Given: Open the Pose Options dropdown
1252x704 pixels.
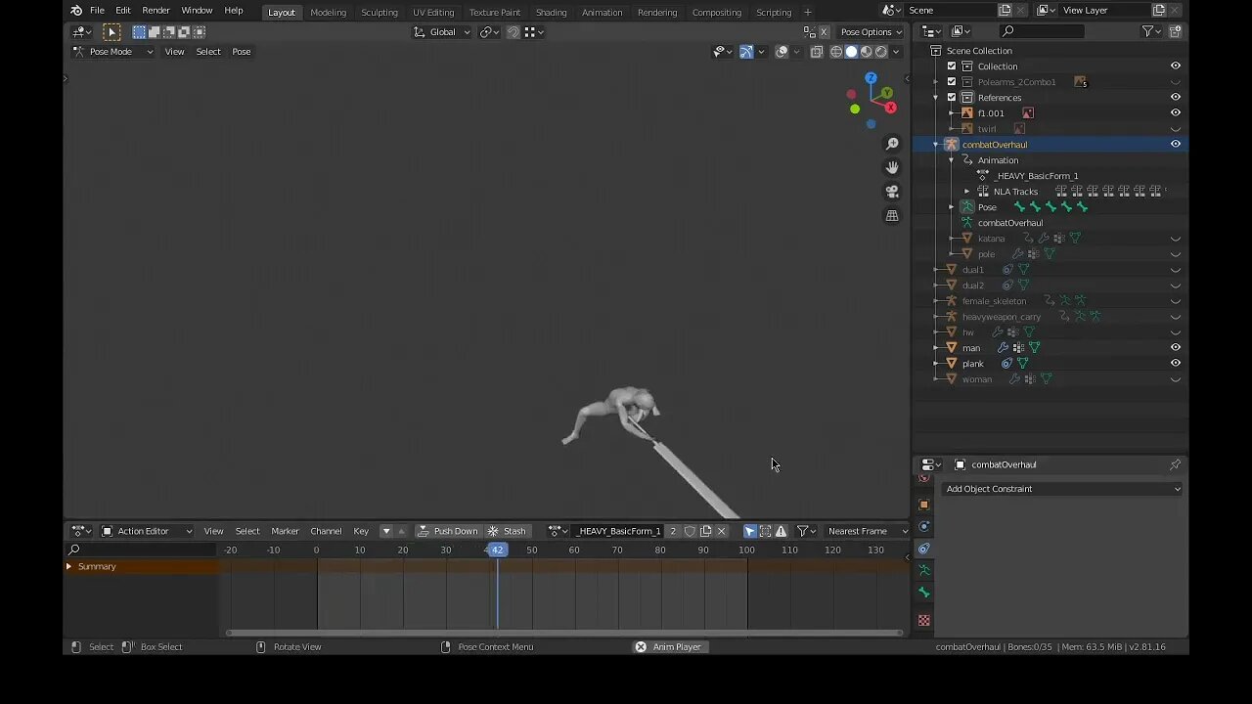Looking at the screenshot, I should click(869, 32).
